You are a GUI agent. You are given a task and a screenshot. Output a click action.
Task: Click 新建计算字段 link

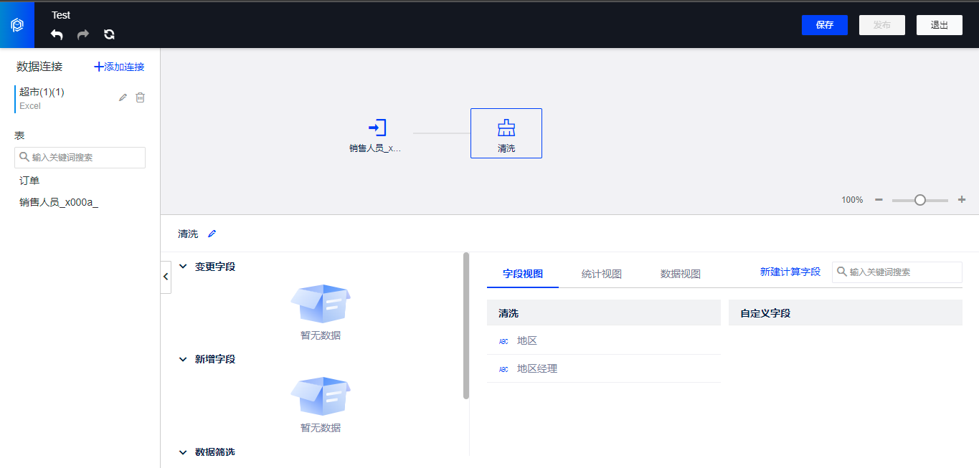click(790, 272)
